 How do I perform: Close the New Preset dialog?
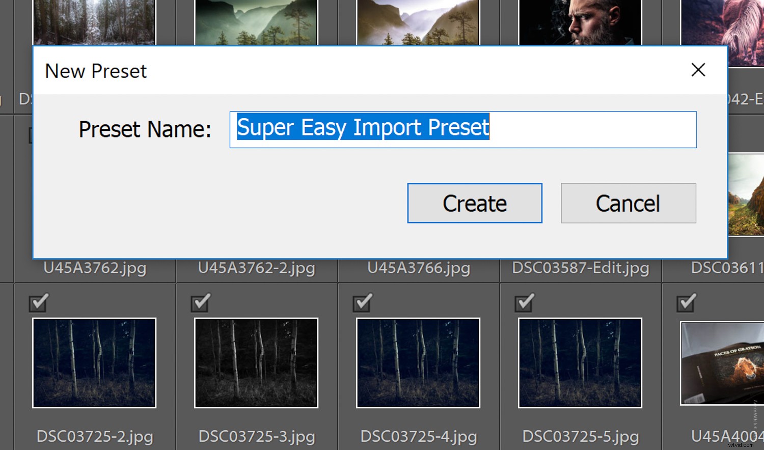tap(698, 70)
